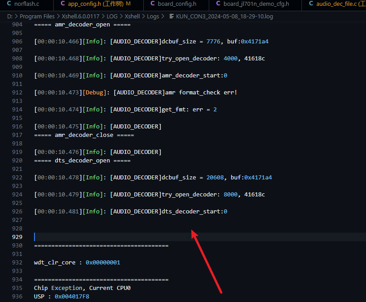Click the timestamp [00:00:10.481]
This screenshot has width=366, height=302.
[x=58, y=212]
